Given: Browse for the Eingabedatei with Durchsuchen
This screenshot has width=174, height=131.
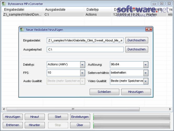Looking at the screenshot, I should [x=137, y=40].
